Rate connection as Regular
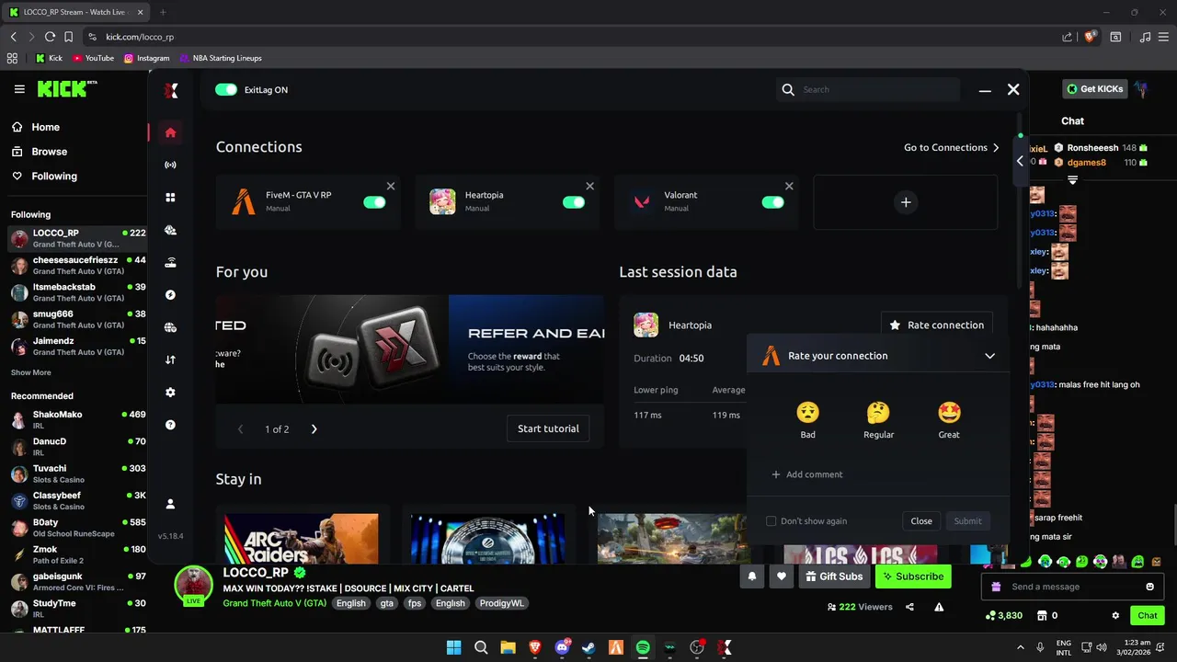Screen dimensions: 1177x662 pyautogui.click(x=878, y=419)
